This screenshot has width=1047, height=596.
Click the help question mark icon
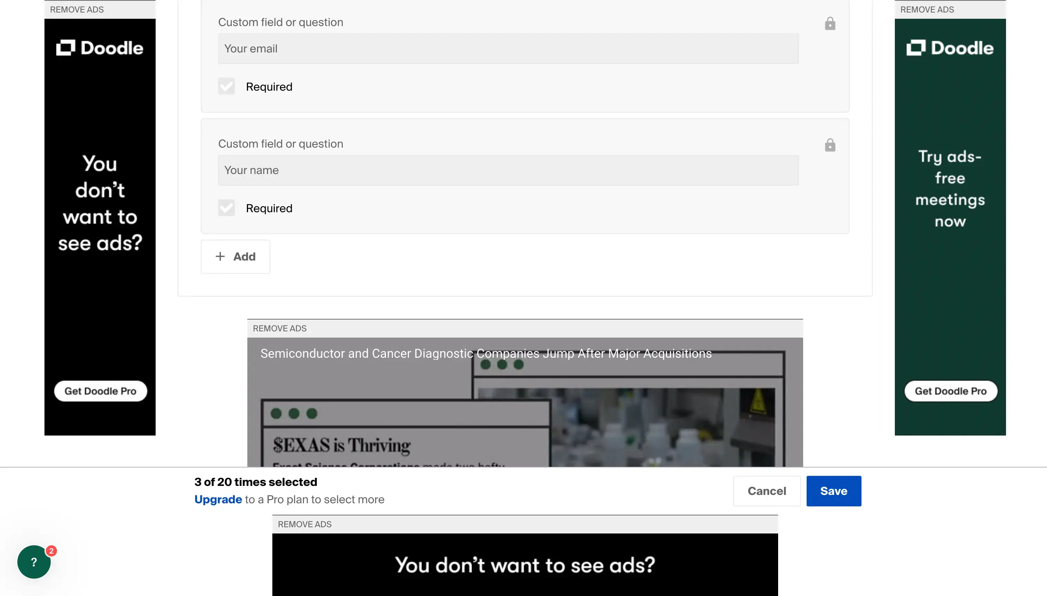pos(33,563)
